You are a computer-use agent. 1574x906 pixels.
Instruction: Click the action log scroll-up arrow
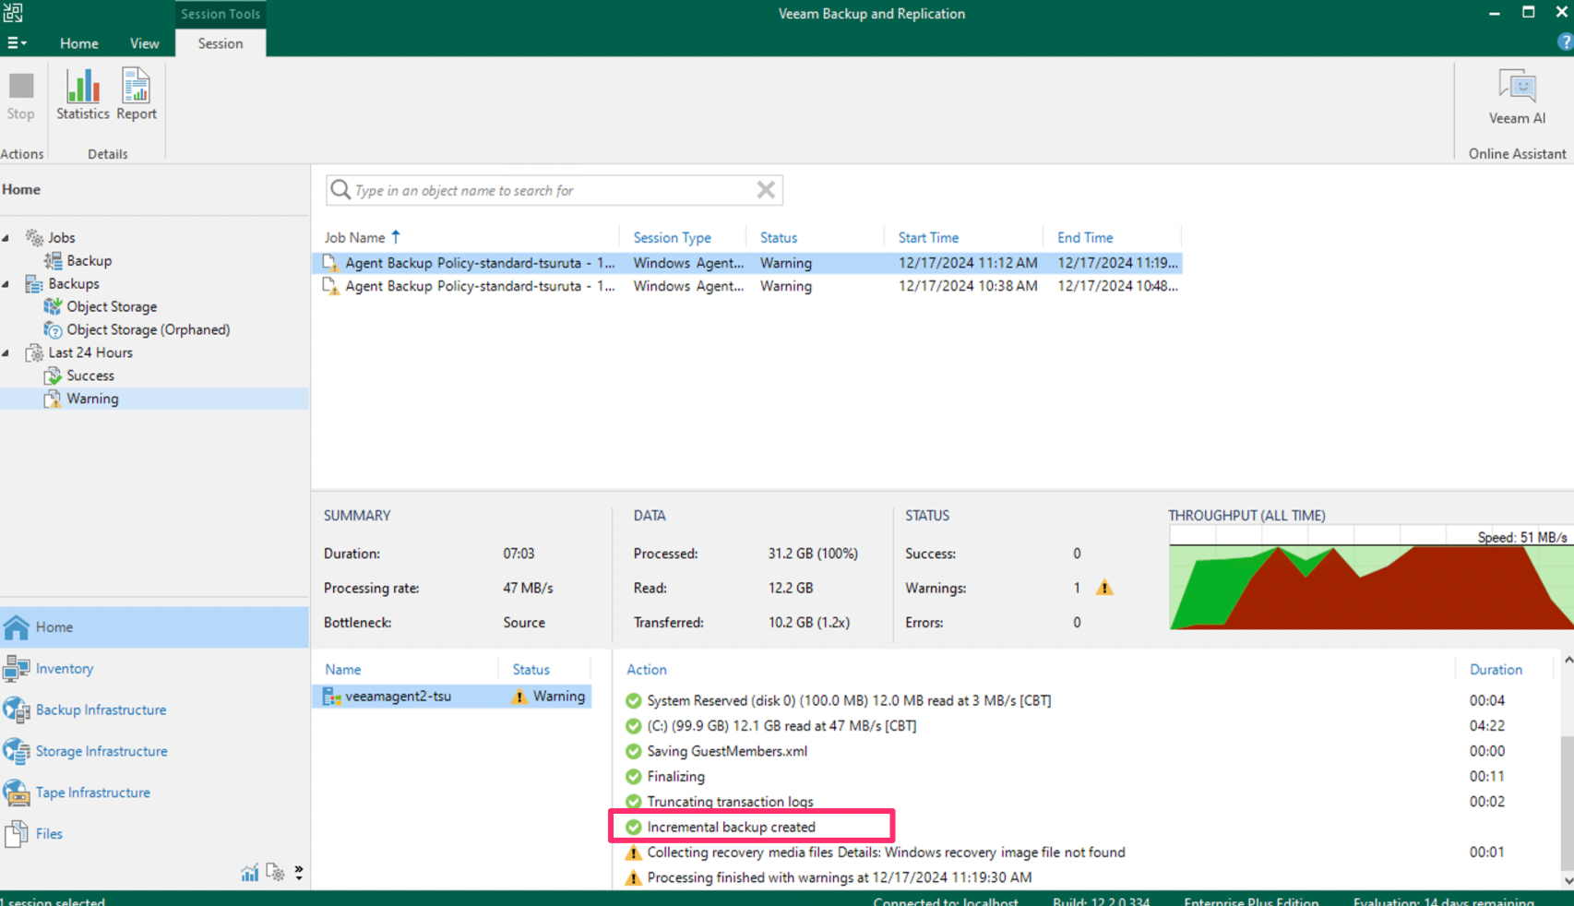(x=1567, y=661)
